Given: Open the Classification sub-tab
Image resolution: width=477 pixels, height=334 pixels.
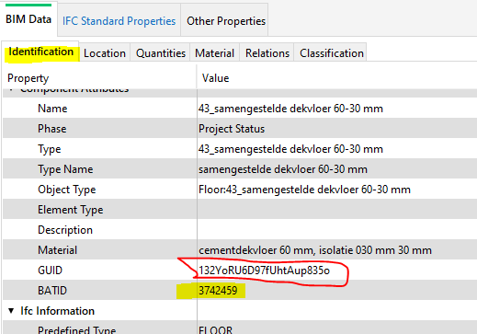Looking at the screenshot, I should point(332,53).
